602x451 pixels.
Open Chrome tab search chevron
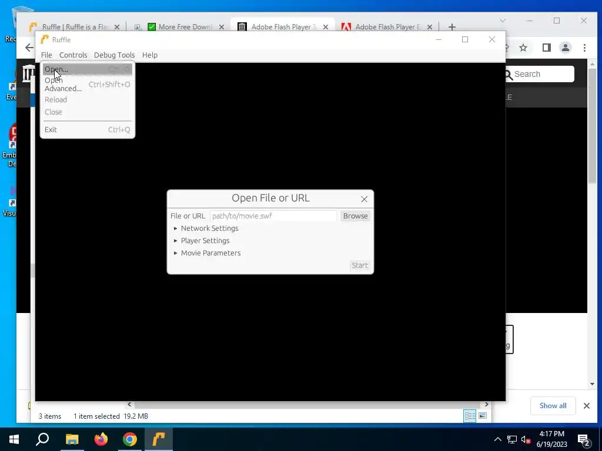(x=503, y=21)
